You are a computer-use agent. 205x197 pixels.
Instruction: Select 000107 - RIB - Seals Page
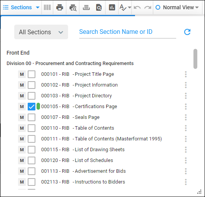(70, 117)
